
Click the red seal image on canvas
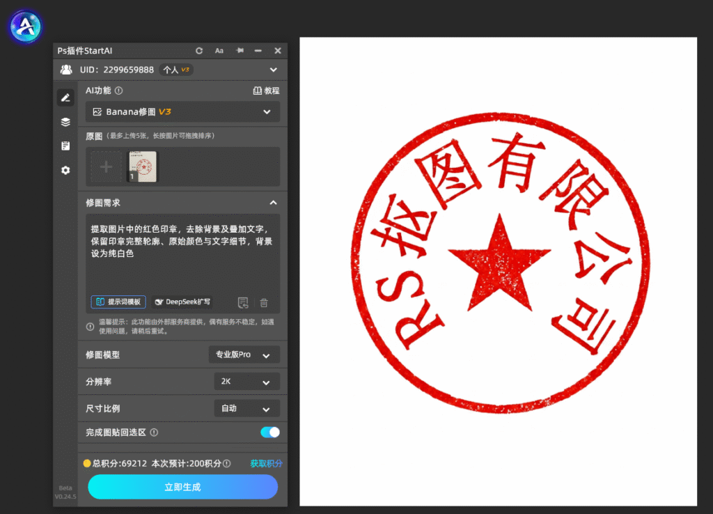500,263
